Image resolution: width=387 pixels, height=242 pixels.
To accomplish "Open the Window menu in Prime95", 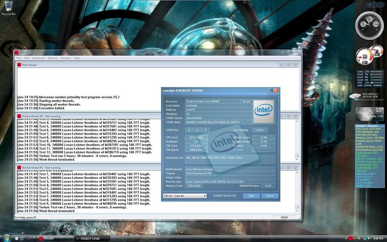I will point(65,58).
